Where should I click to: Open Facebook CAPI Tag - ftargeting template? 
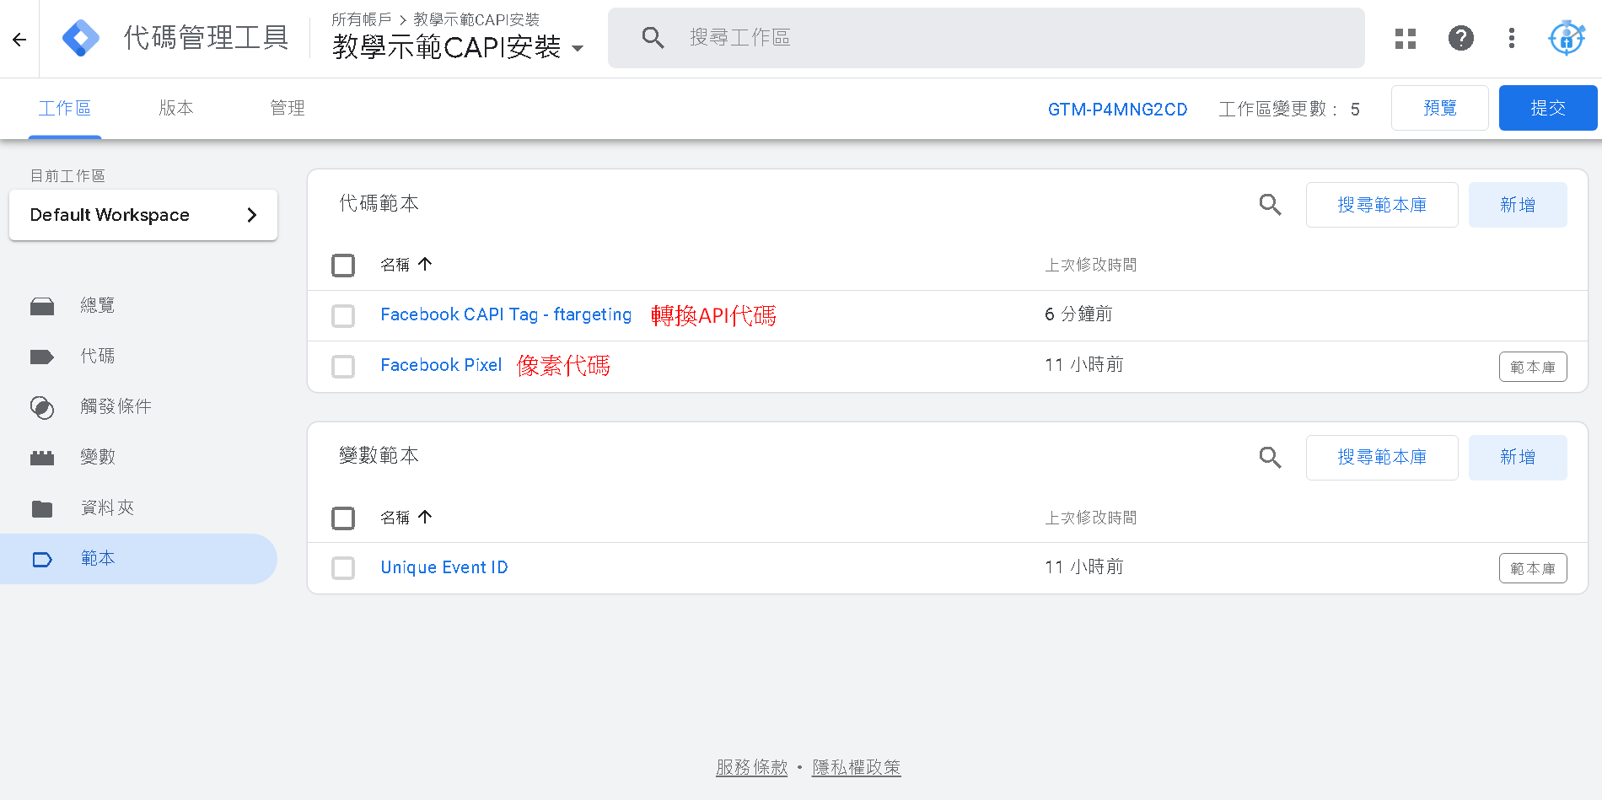(506, 314)
